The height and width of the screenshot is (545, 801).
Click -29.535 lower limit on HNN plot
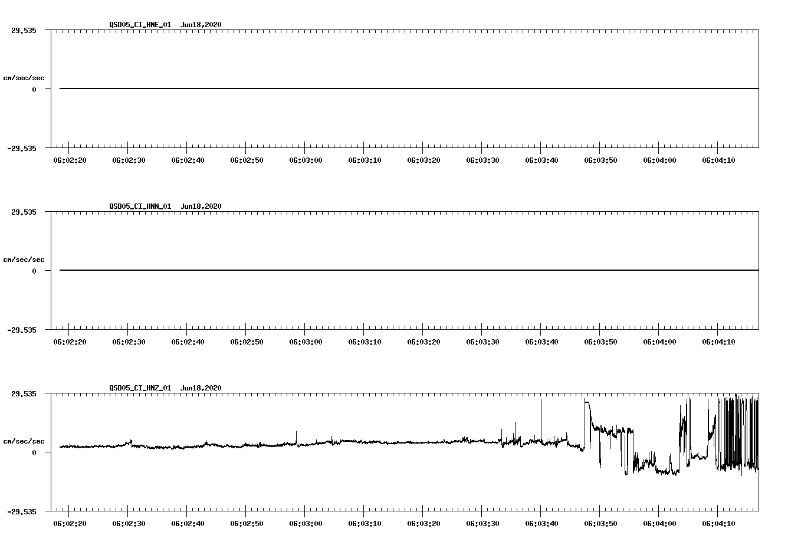[x=22, y=330]
